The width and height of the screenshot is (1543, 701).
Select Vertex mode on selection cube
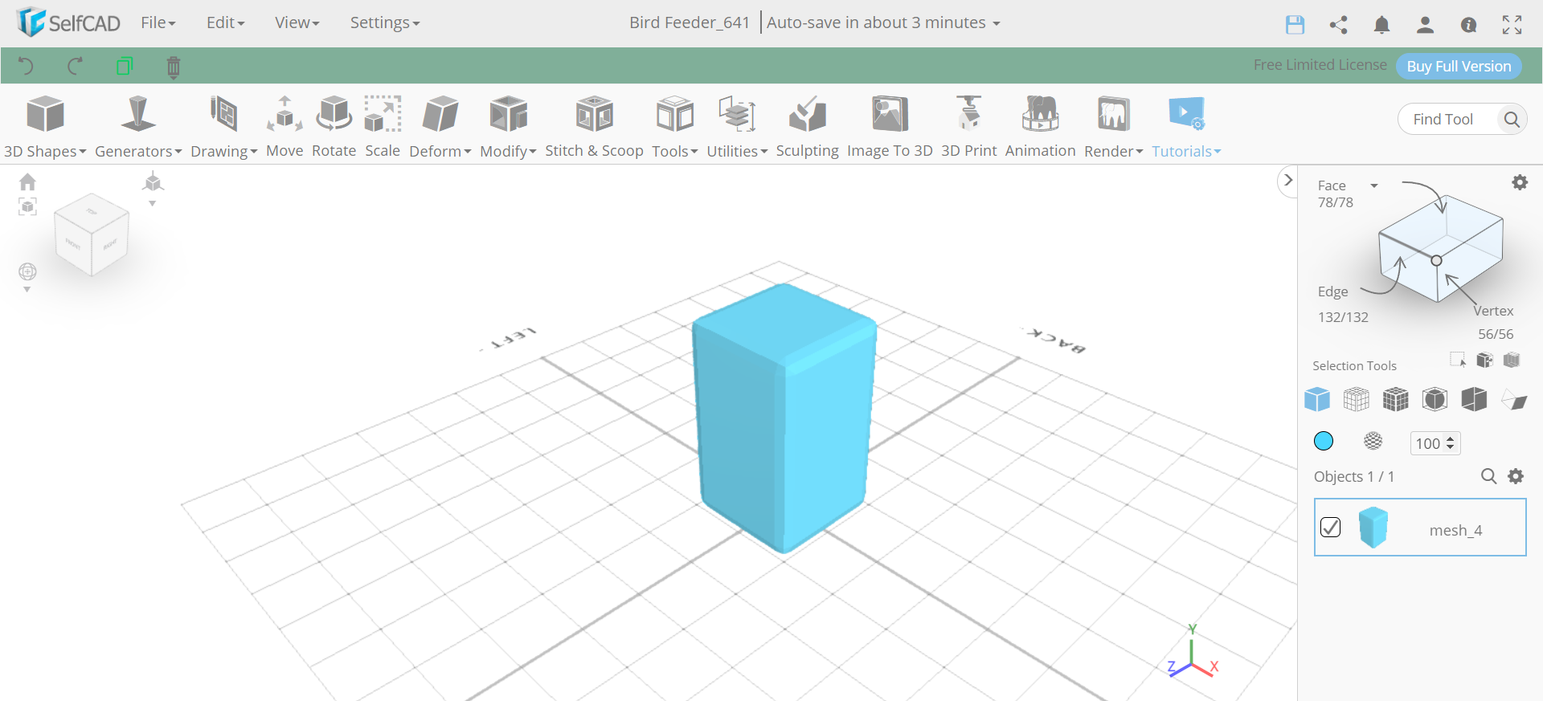[x=1493, y=311]
